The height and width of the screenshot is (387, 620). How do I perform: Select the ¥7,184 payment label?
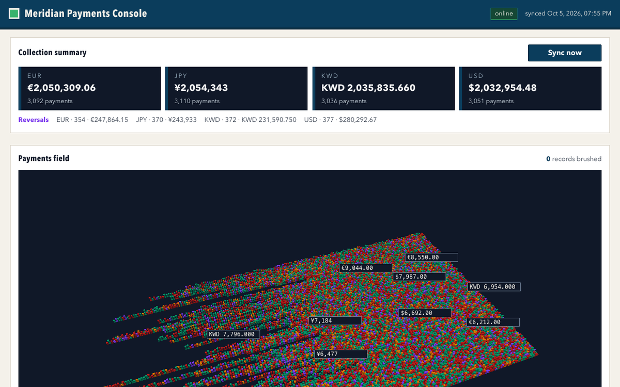335,320
